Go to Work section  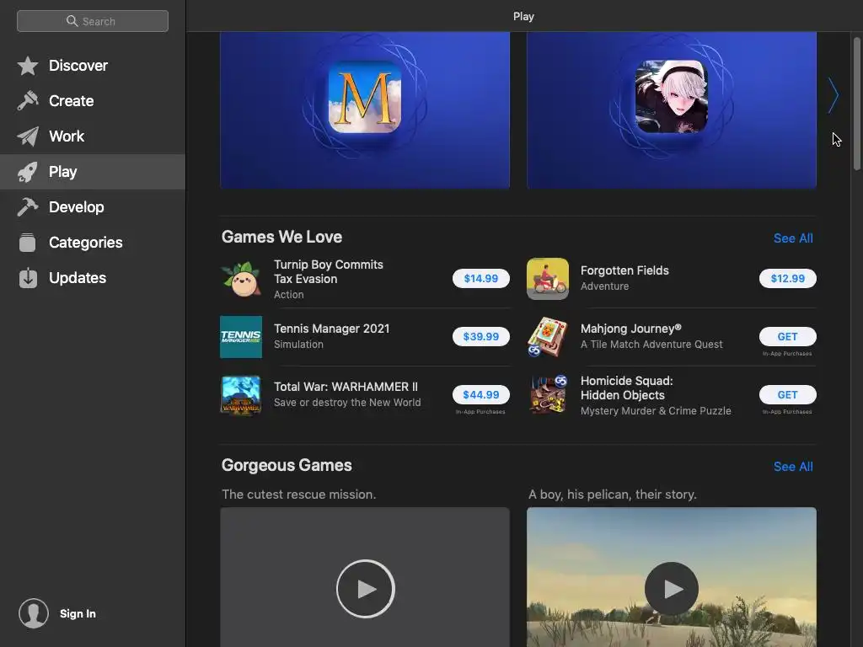[x=93, y=136]
